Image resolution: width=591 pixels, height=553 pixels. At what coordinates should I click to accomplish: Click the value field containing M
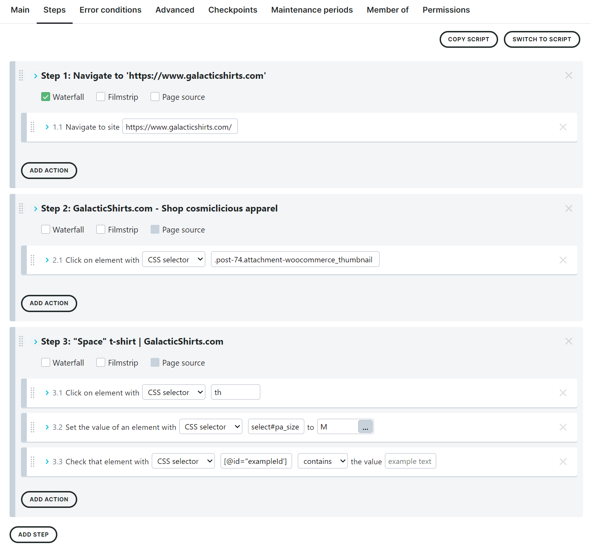coord(338,426)
